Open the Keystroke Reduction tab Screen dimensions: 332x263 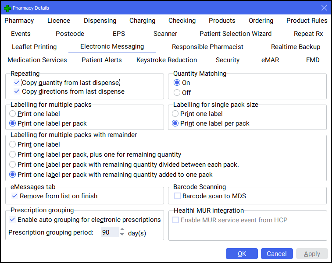click(167, 60)
